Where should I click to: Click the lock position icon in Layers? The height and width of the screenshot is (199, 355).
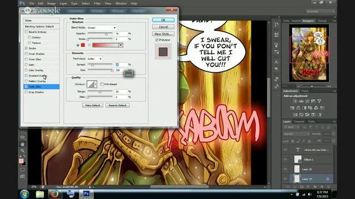[x=304, y=141]
